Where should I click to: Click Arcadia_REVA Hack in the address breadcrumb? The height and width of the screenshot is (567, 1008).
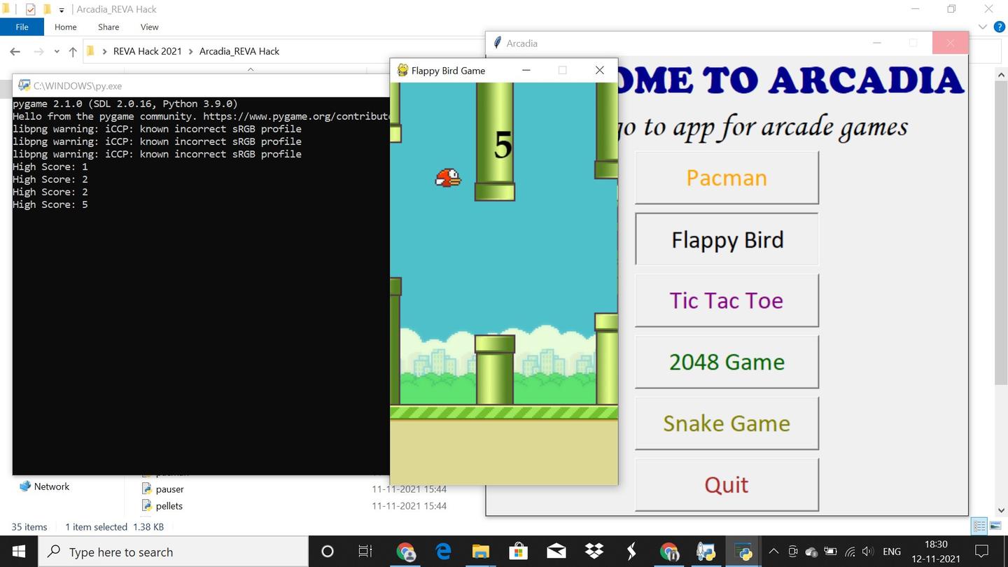click(239, 51)
